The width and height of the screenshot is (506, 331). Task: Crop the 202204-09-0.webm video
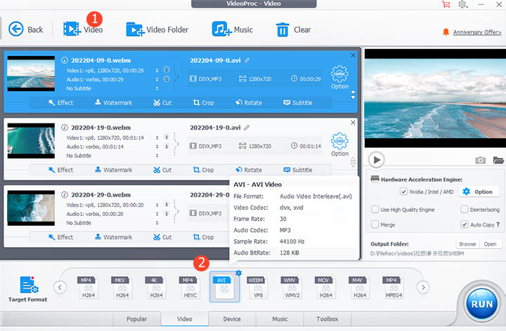(x=203, y=102)
